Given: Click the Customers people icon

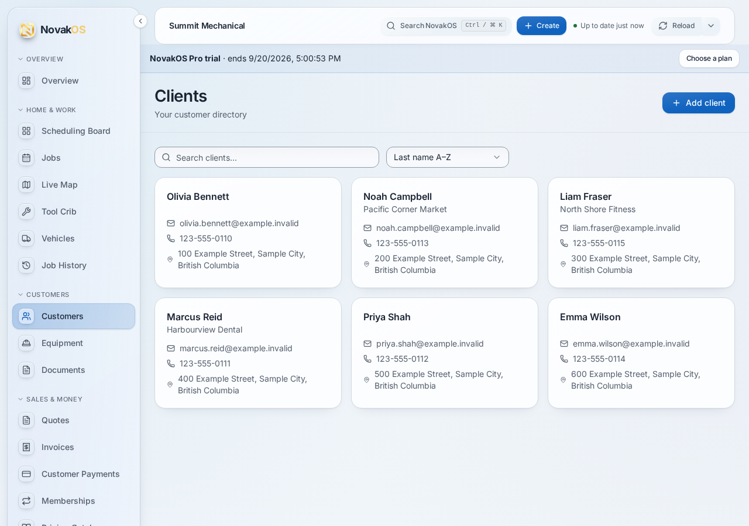Looking at the screenshot, I should click(x=26, y=316).
